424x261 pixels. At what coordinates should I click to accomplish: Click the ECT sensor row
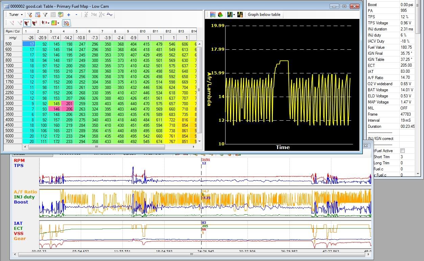click(x=390, y=65)
